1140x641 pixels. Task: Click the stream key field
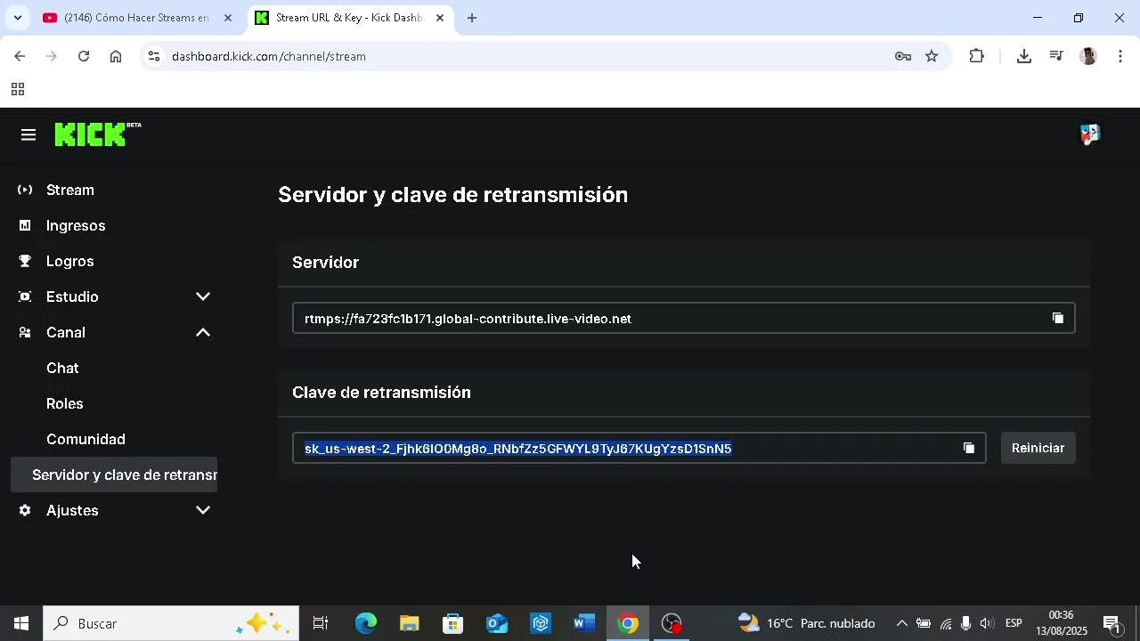pos(639,448)
